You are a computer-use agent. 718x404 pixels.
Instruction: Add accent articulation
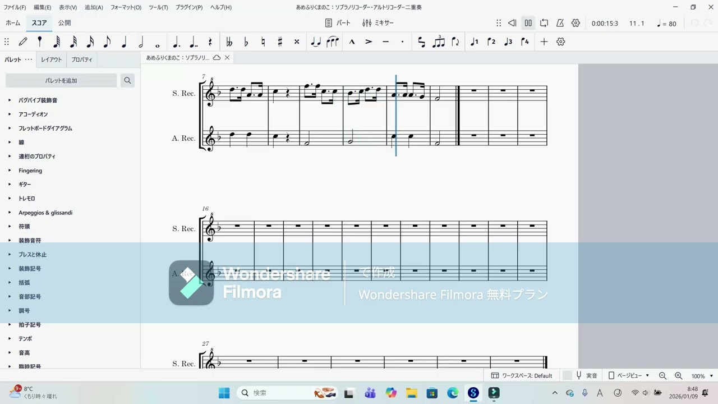coord(369,42)
